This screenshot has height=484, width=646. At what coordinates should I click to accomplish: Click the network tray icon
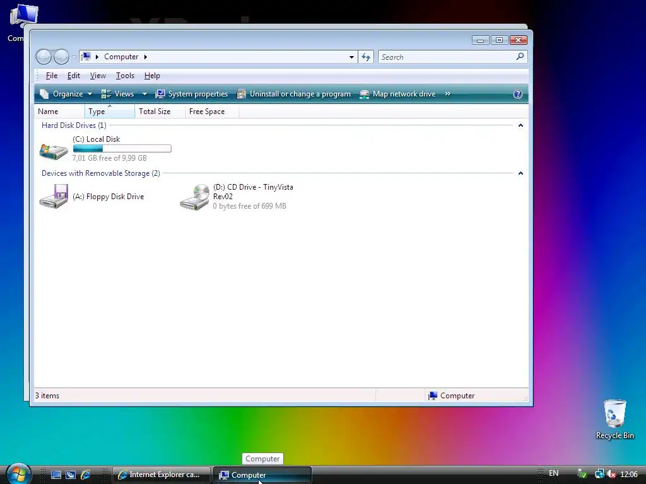point(599,475)
